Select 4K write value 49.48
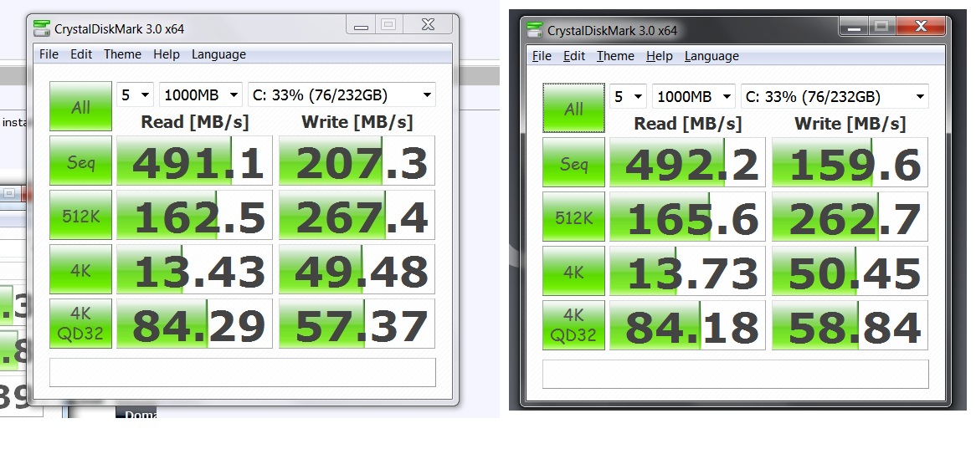Screen dimensions: 976x449 (357, 268)
